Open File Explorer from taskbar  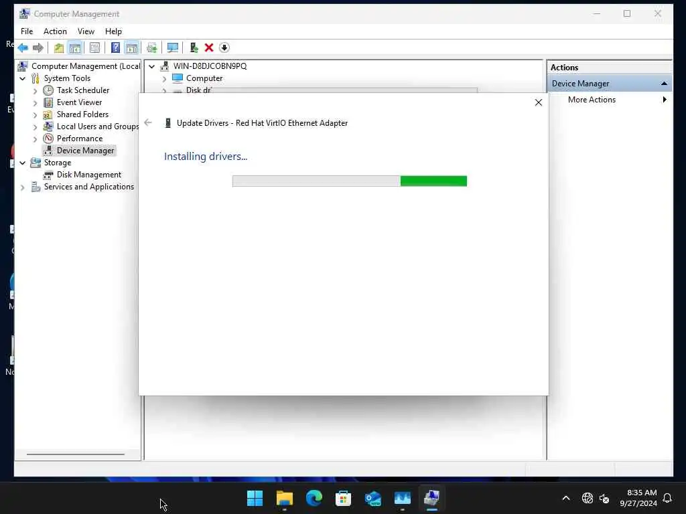pos(284,498)
